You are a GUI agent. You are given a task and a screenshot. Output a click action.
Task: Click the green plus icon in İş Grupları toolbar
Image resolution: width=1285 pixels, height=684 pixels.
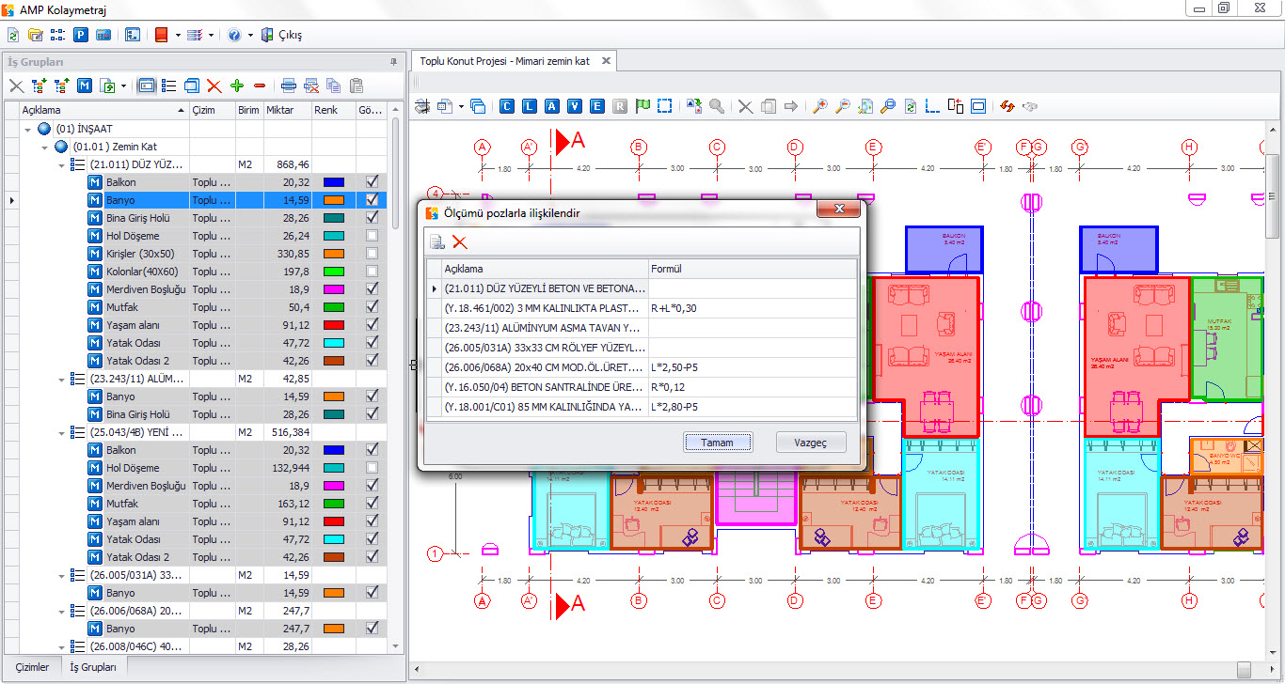pos(237,85)
